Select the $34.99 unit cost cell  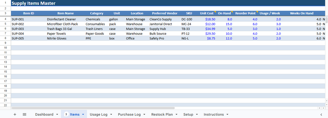[207, 29]
